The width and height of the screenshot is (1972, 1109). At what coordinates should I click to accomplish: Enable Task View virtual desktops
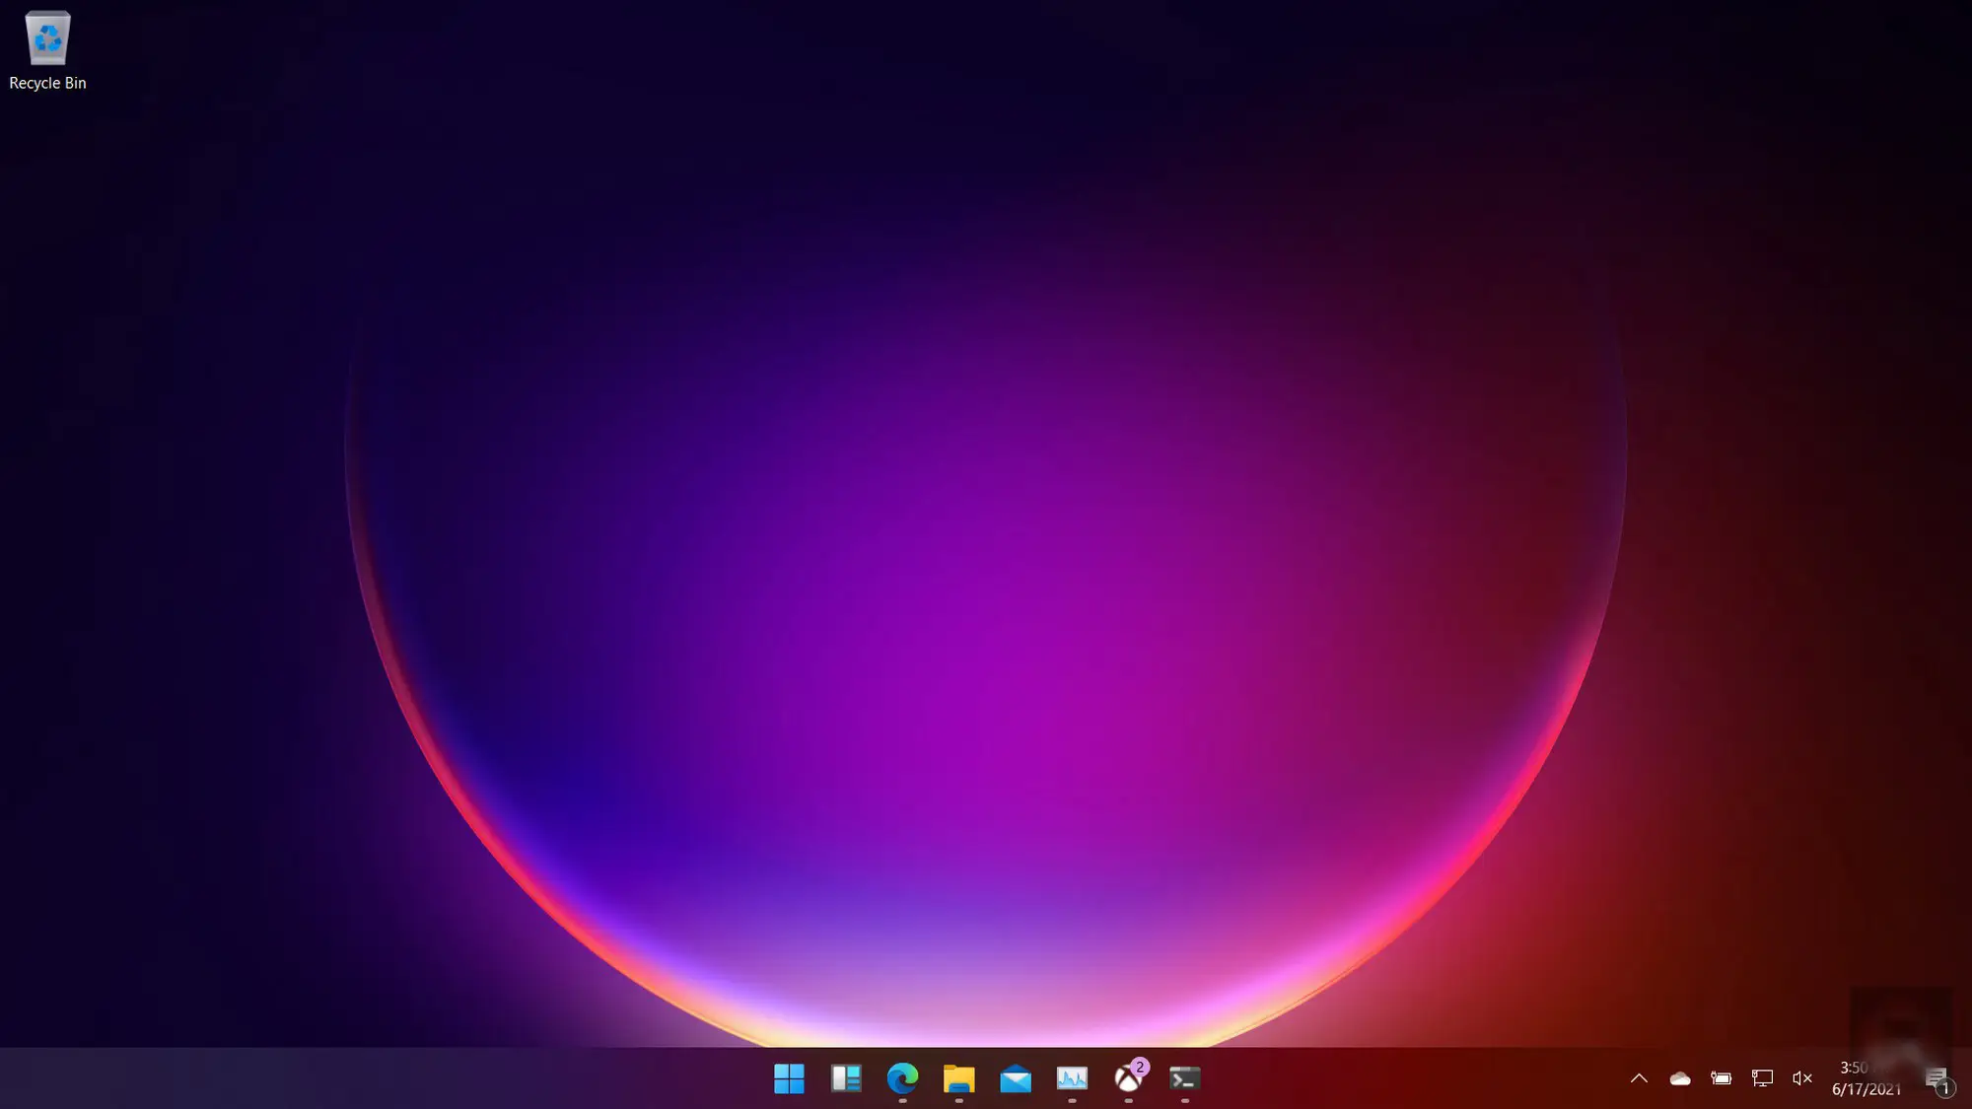tap(845, 1077)
